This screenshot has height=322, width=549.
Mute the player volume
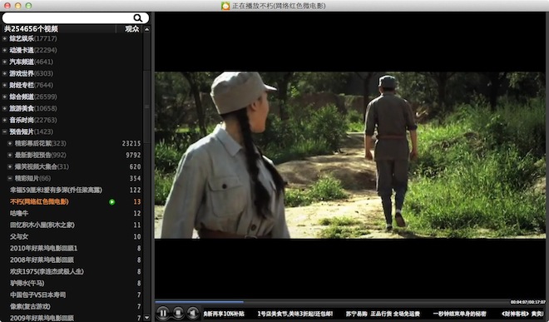click(x=193, y=313)
